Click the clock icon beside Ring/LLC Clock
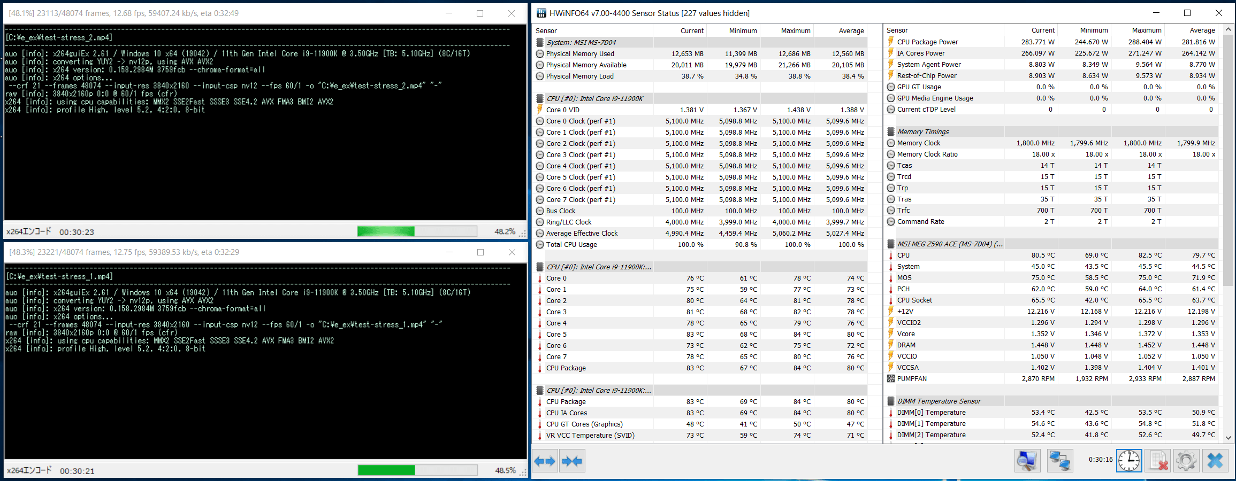The image size is (1236, 481). [540, 222]
